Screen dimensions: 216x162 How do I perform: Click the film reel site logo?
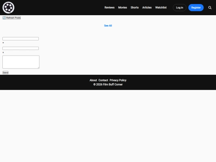[x=8, y=8]
